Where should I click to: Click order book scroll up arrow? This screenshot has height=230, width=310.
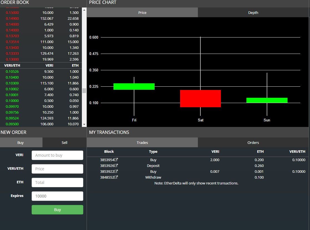84,10
